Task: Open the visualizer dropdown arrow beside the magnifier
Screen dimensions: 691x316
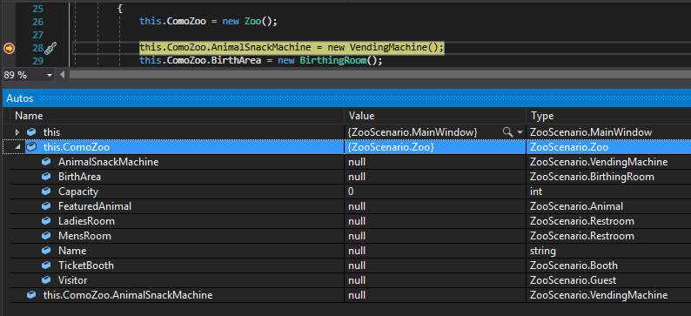Action: pos(520,132)
